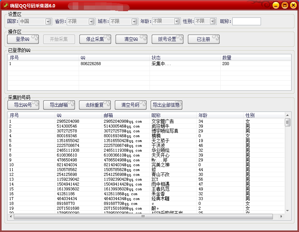
Task: Open the 城市 city dropdown
Action: (135, 21)
